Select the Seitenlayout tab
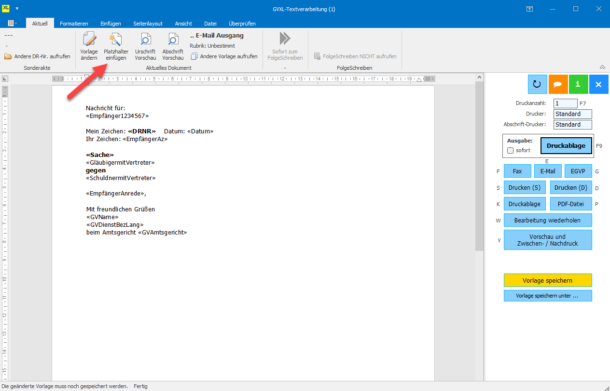This screenshot has width=610, height=391. (148, 24)
